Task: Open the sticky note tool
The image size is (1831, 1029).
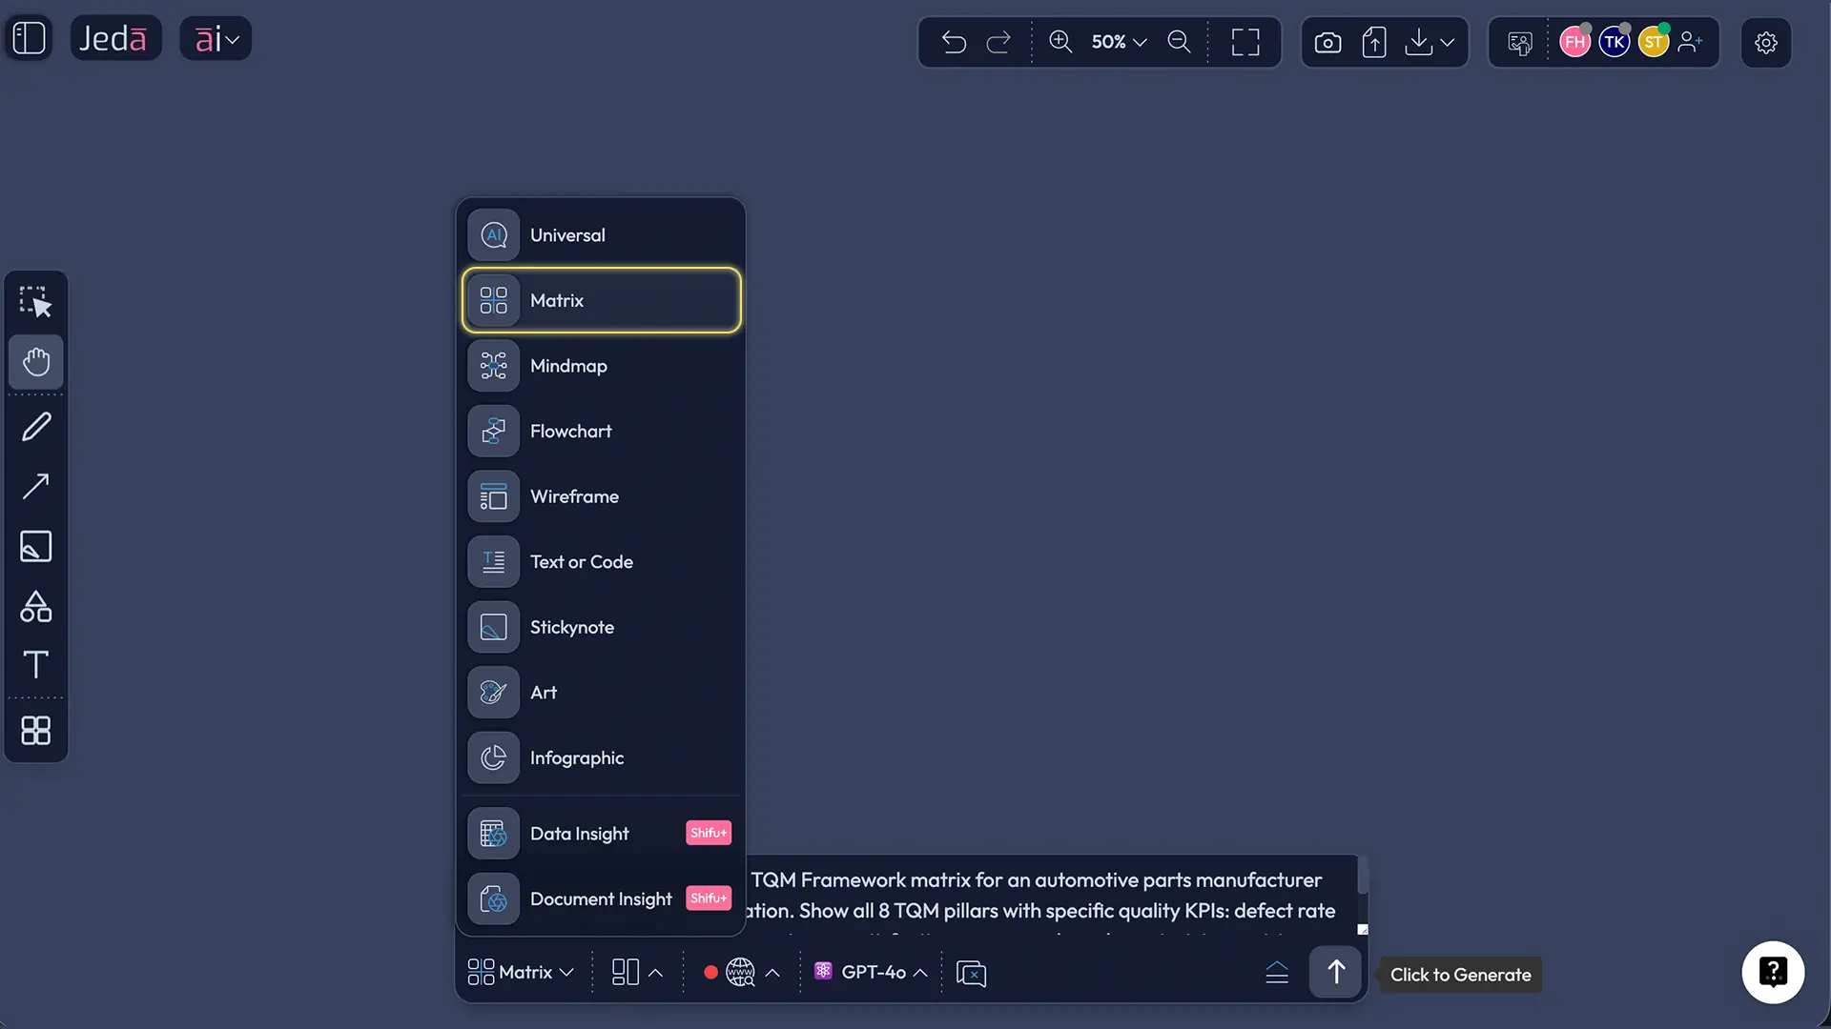Action: coord(36,546)
